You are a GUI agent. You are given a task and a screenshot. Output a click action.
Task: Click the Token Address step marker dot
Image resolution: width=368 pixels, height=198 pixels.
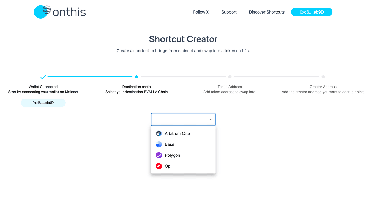point(230,77)
